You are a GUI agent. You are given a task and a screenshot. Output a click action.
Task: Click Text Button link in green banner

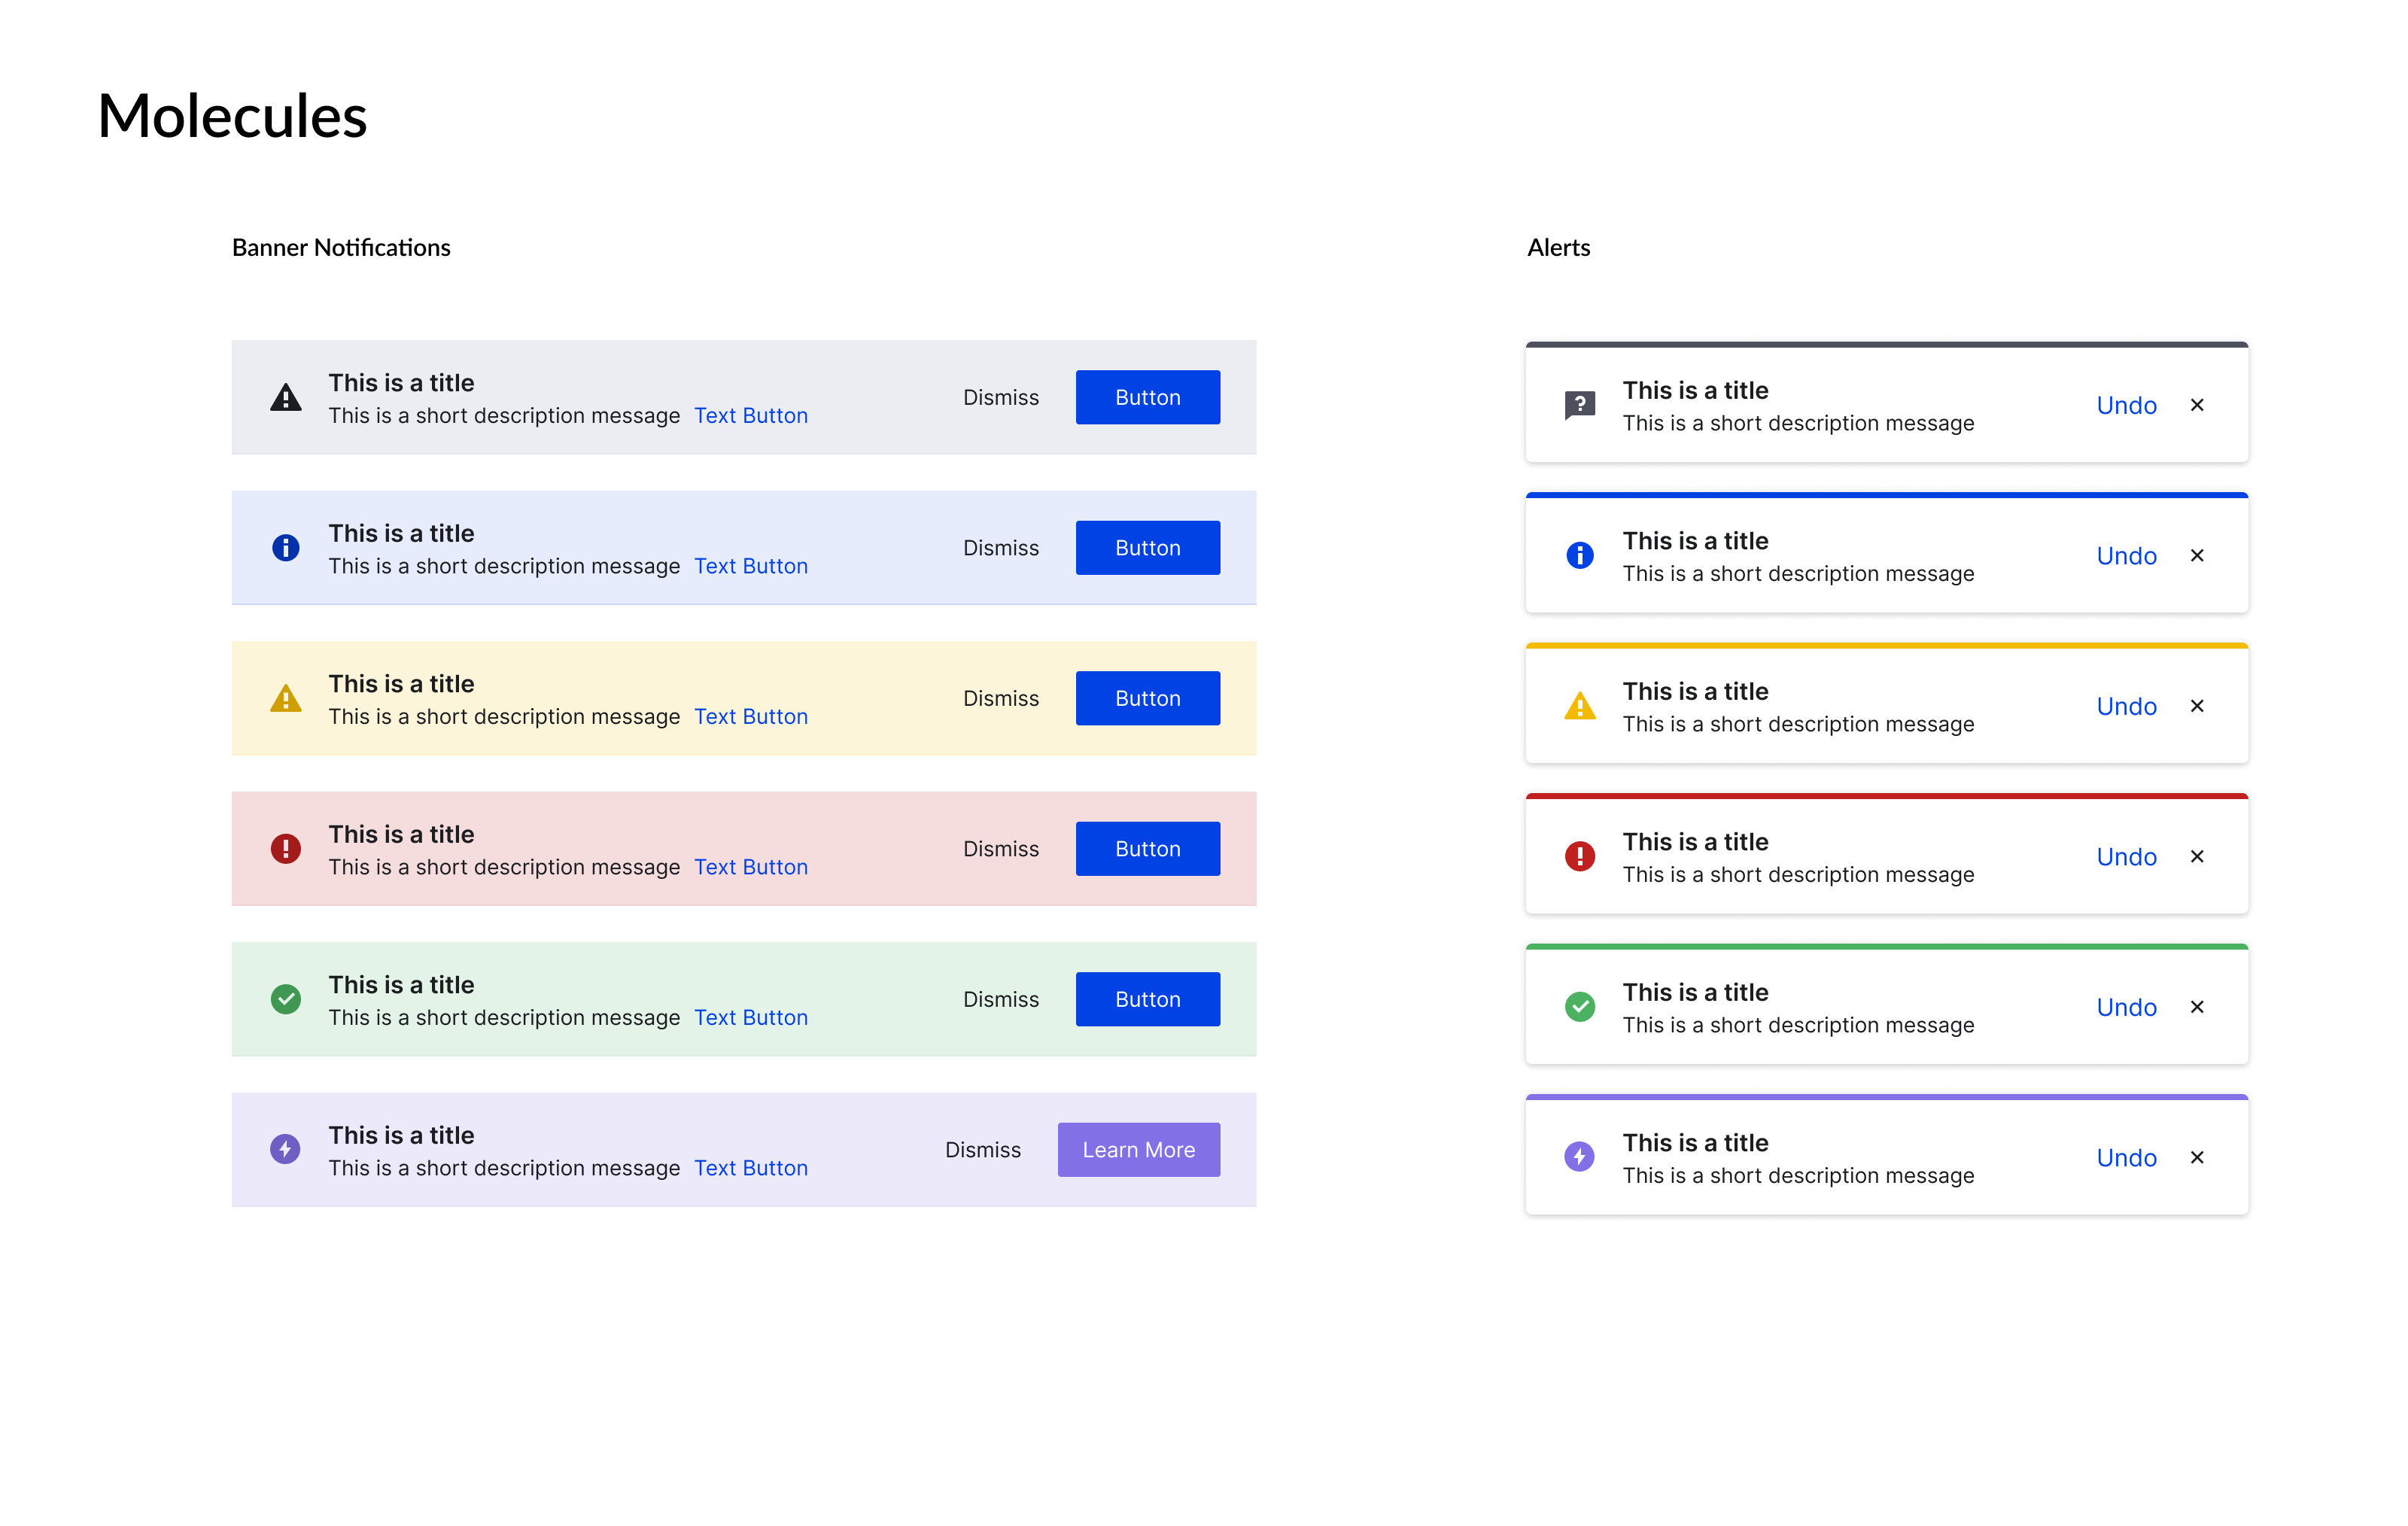(750, 1017)
